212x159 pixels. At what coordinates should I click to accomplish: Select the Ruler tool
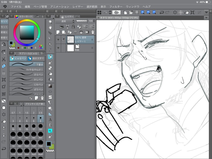[50, 114]
